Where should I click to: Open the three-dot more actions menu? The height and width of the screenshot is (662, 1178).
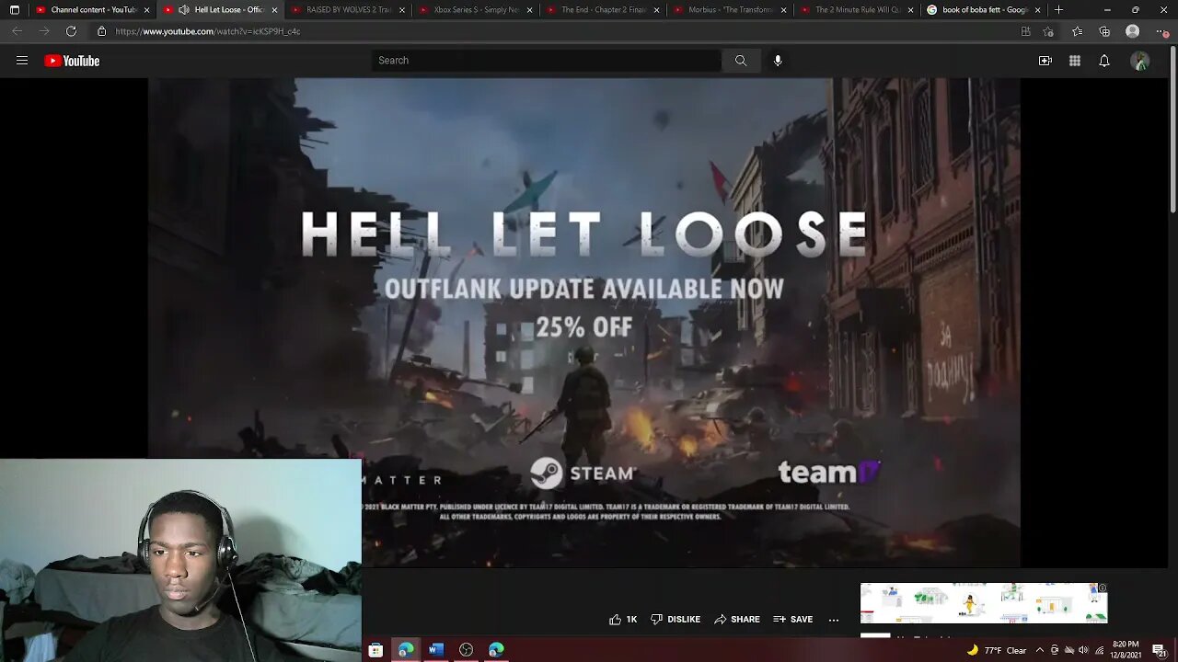[x=834, y=620]
